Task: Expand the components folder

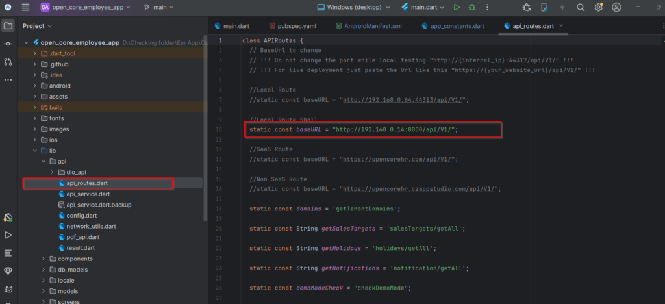Action: (x=44, y=259)
